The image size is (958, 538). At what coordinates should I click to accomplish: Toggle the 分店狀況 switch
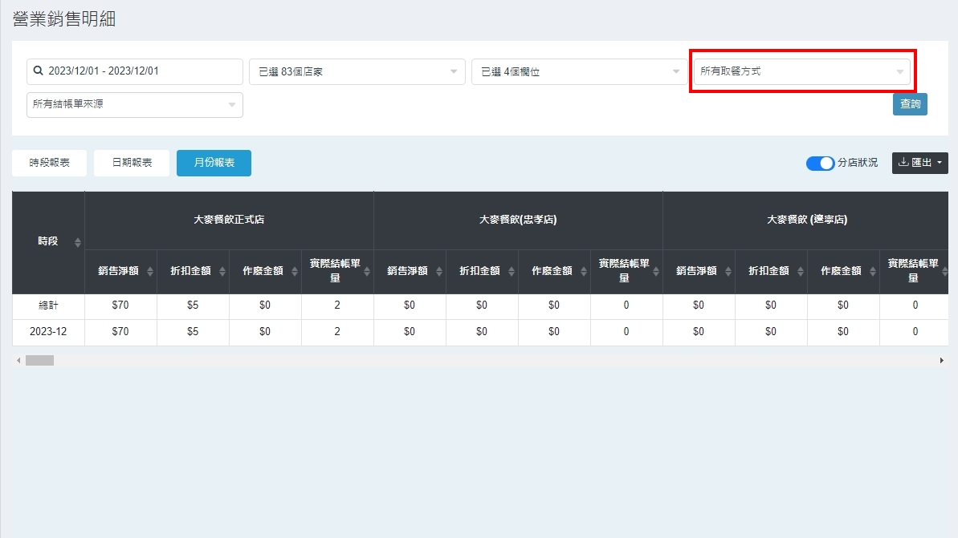coord(820,164)
